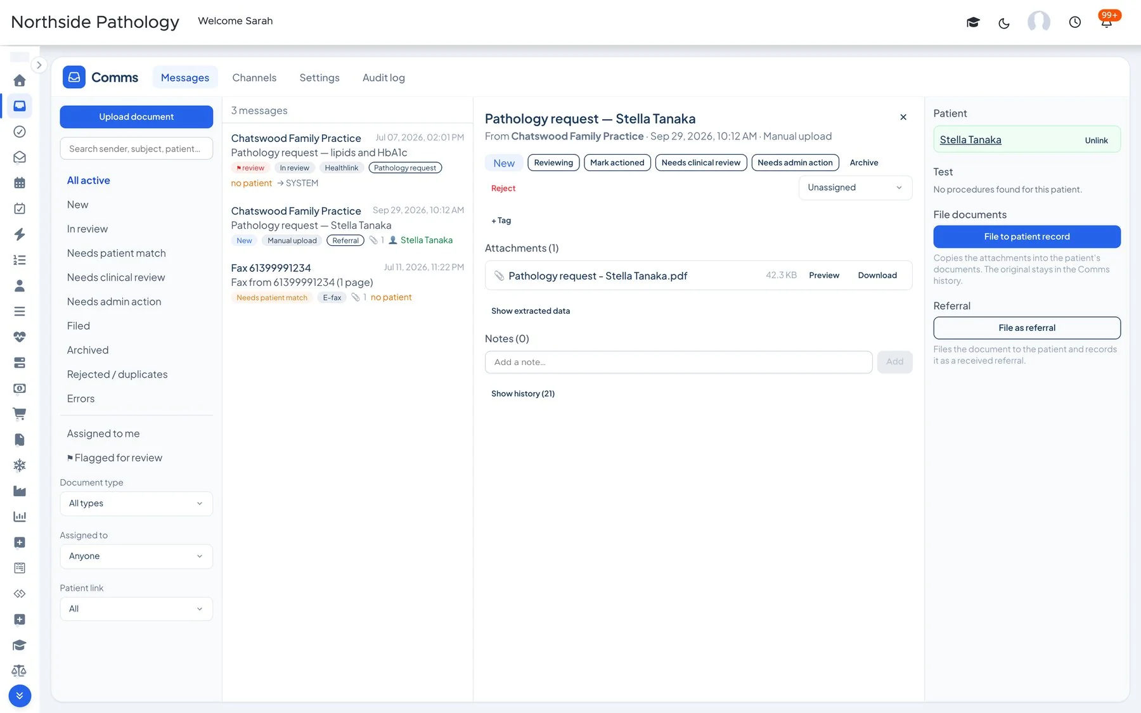Screen dimensions: 1141x713
Task: Click the double-chevron button at sidebar bottom
Action: tap(20, 696)
